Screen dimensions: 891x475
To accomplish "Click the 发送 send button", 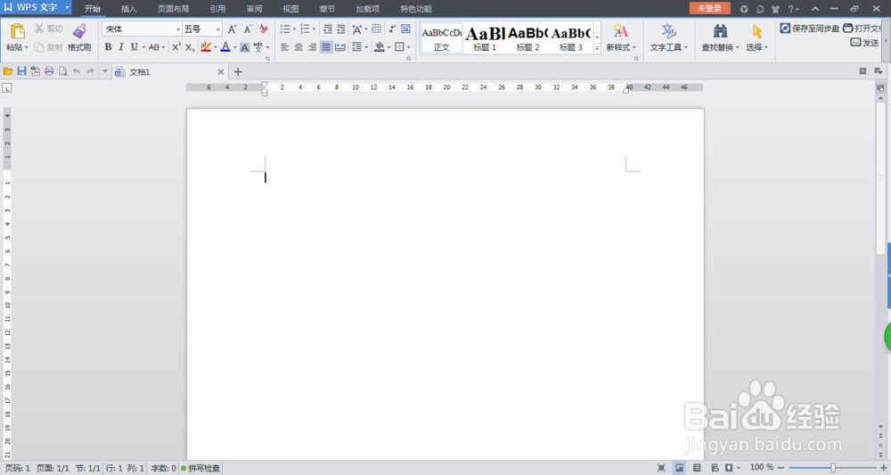I will pos(864,42).
